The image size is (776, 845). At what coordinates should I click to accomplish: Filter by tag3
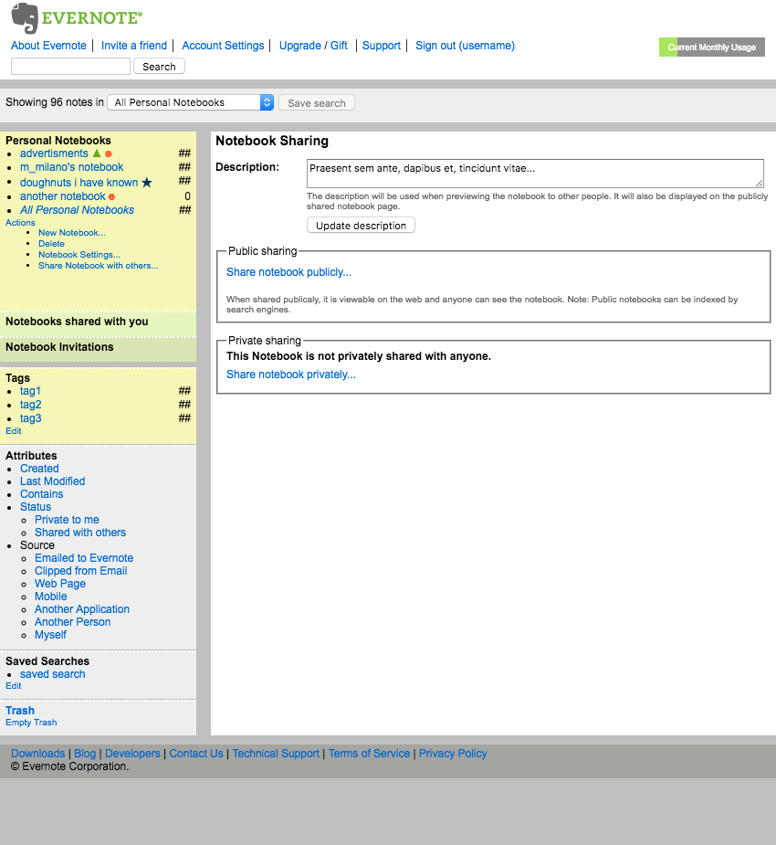click(x=31, y=418)
